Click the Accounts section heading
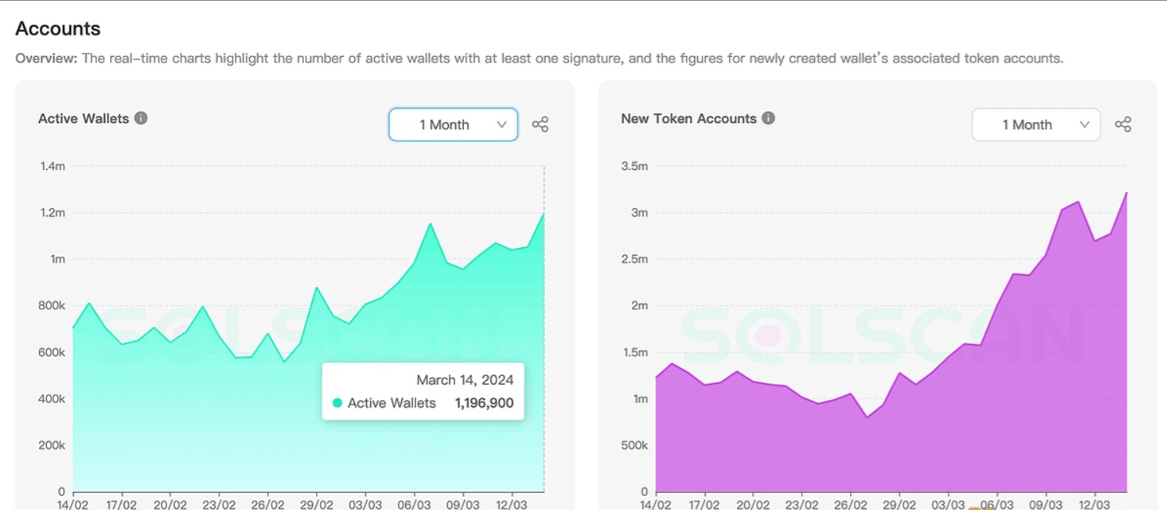This screenshot has width=1167, height=510. 58,29
